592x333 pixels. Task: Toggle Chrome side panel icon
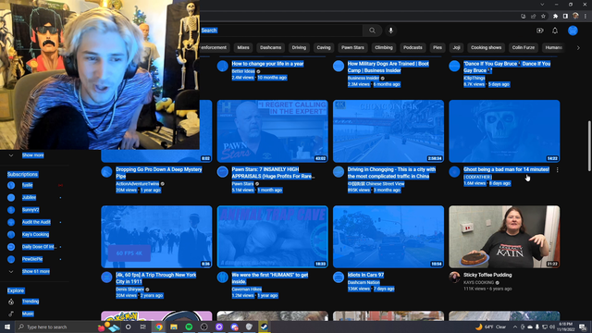pyautogui.click(x=565, y=17)
